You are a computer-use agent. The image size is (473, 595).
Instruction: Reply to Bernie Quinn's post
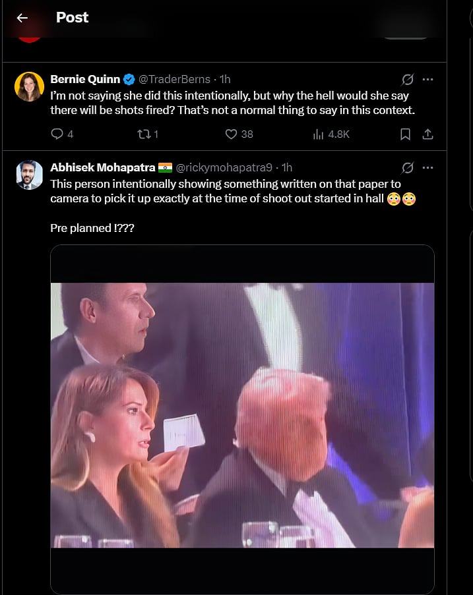click(57, 134)
